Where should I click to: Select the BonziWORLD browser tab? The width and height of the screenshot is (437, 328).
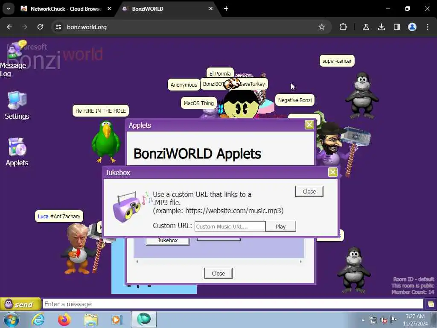pyautogui.click(x=167, y=9)
